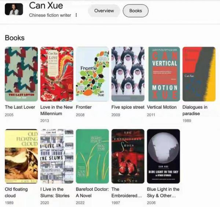Select the Vertical Motion book cover
Viewport: 220px width, 207px height.
coord(164,74)
